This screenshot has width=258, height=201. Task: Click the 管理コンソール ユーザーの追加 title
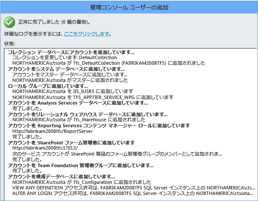click(129, 7)
